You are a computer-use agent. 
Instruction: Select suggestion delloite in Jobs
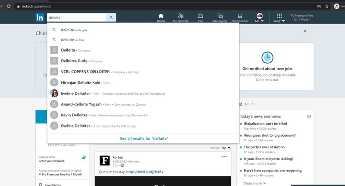coord(143,40)
